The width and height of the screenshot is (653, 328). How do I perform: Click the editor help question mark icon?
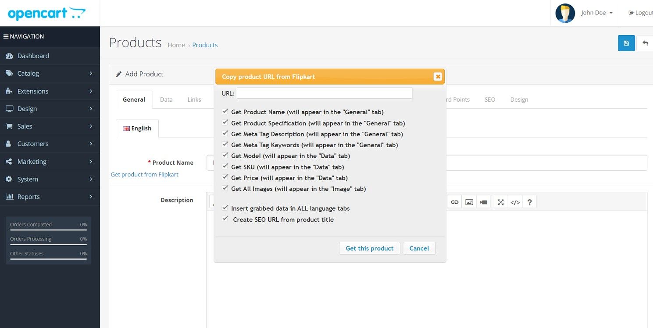(529, 202)
